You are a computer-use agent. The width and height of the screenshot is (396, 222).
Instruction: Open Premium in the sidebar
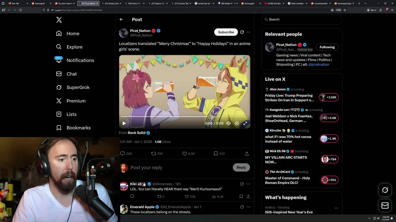point(71,101)
